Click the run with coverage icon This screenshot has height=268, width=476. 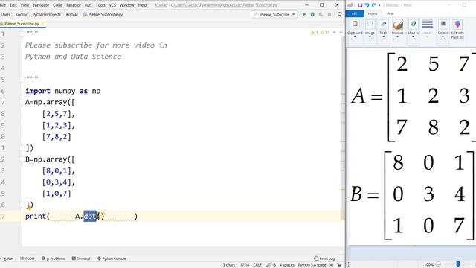321,14
